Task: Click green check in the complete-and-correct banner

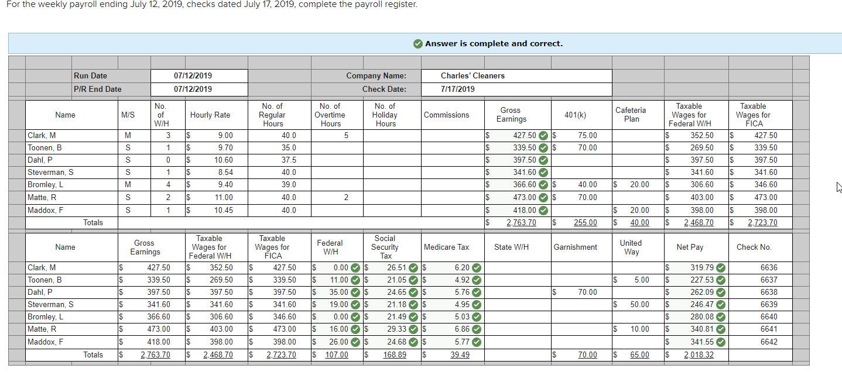Action: [x=418, y=43]
